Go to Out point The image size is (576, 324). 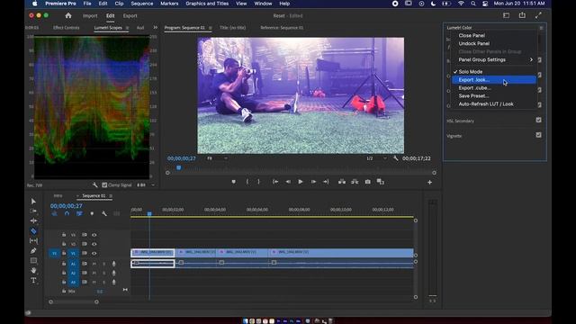click(x=326, y=182)
